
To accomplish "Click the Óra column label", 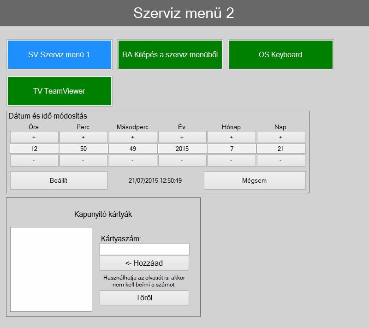I will coord(34,127).
